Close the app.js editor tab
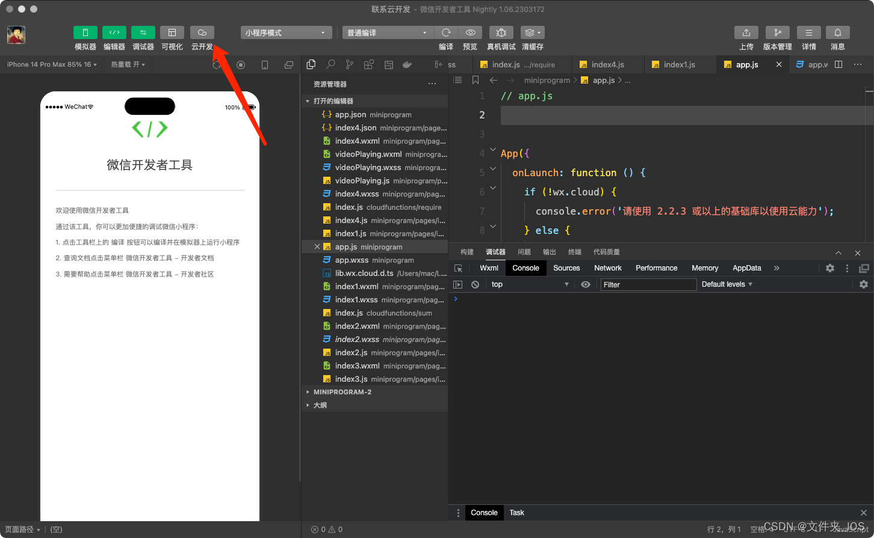 (779, 64)
